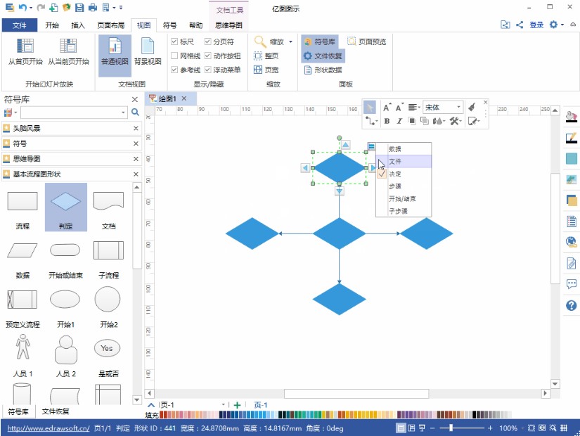The width and height of the screenshot is (580, 436).
Task: Pick the Yes 是或否 shape from library
Action: pyautogui.click(x=107, y=348)
